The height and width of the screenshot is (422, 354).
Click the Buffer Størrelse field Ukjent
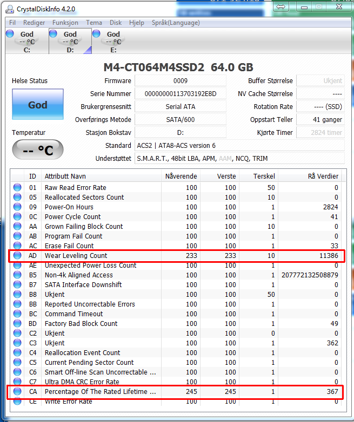320,81
